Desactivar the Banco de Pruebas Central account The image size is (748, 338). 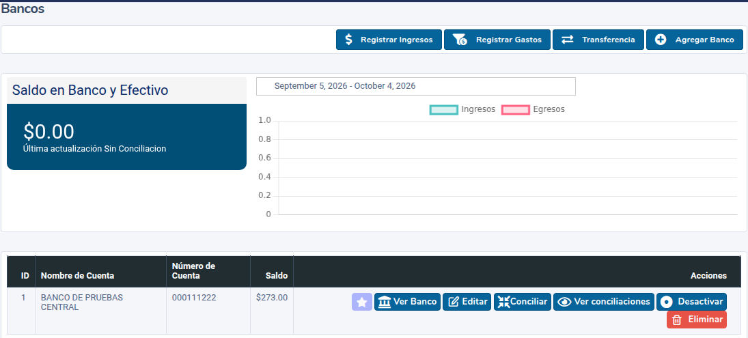(x=692, y=302)
